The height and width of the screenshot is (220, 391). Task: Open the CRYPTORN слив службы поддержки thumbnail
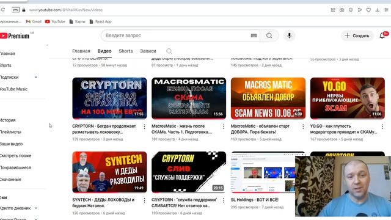(189, 172)
